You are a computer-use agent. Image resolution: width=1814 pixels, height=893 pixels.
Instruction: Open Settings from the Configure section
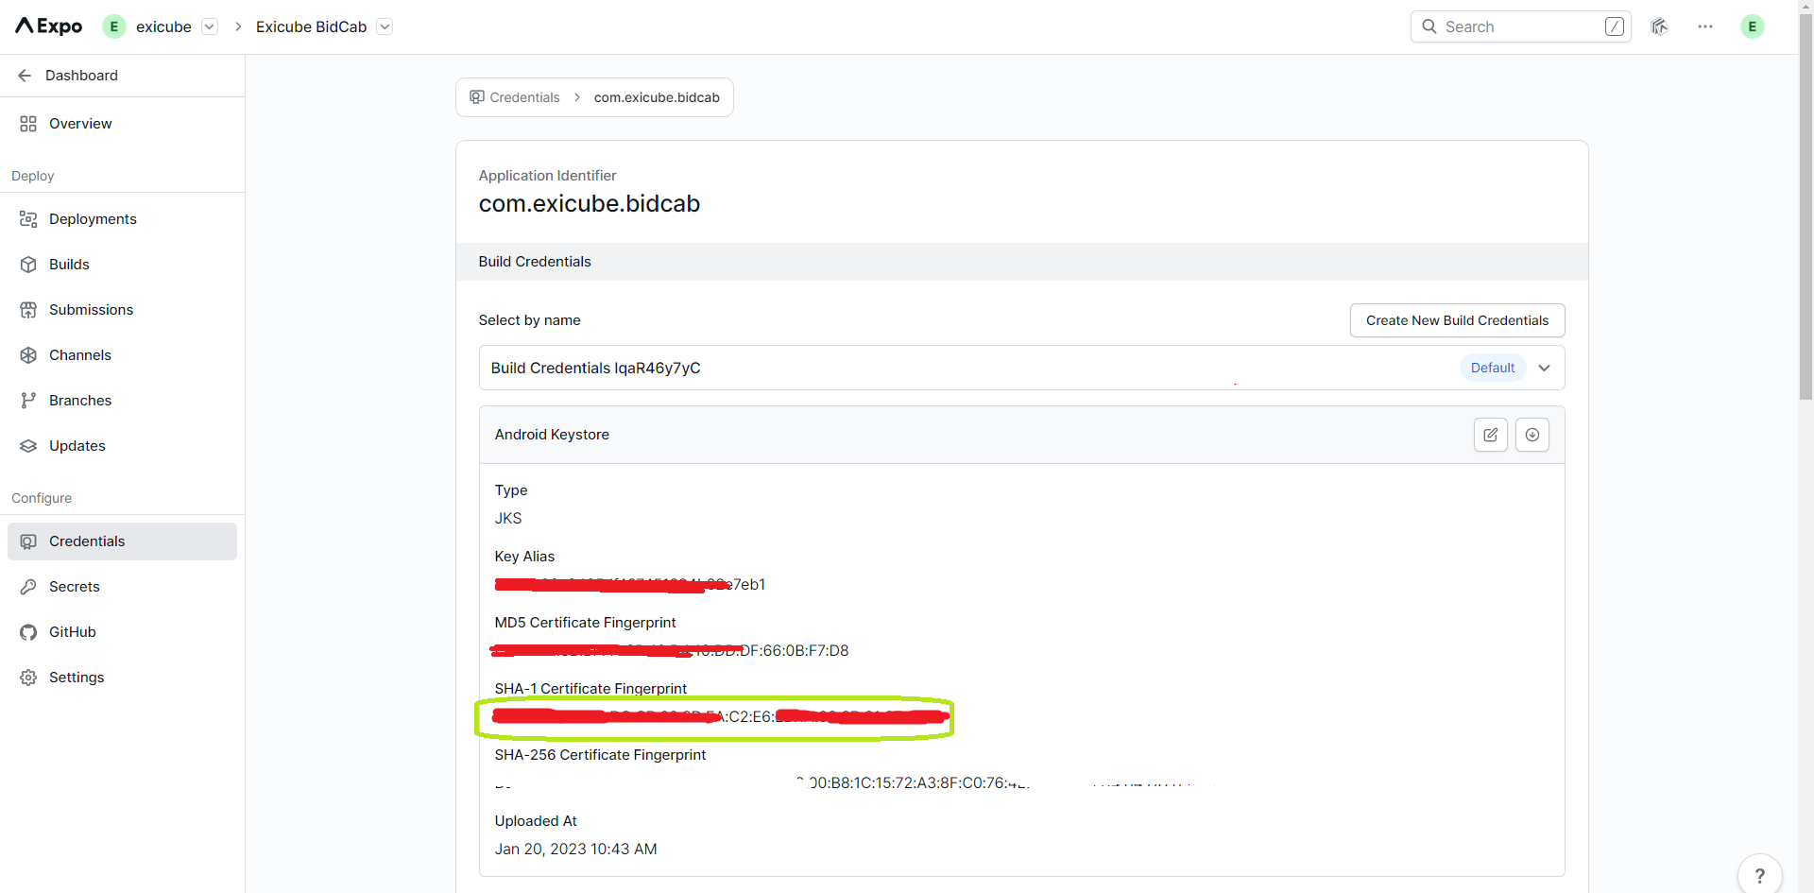(x=76, y=677)
